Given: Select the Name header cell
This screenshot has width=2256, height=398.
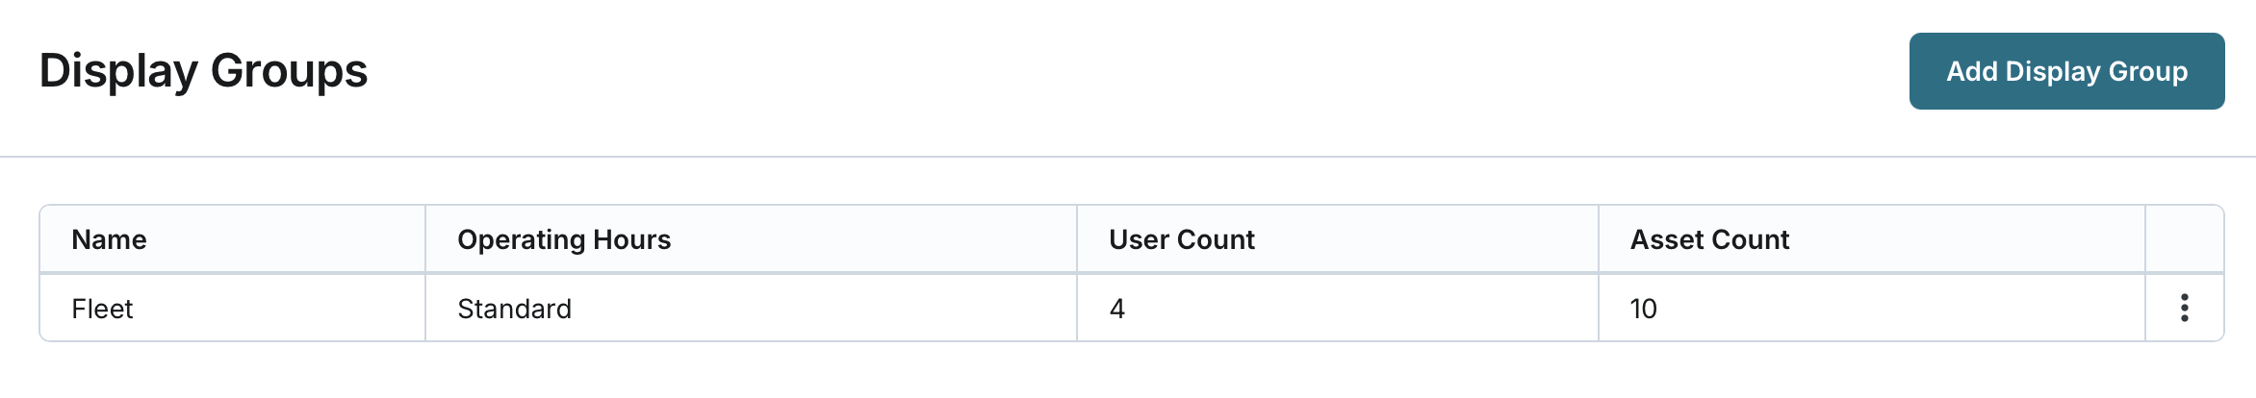Looking at the screenshot, I should pyautogui.click(x=110, y=239).
